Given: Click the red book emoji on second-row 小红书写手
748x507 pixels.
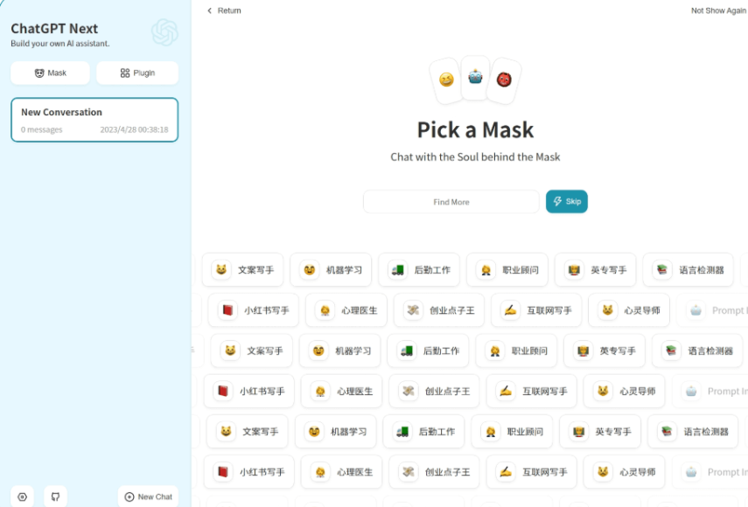Looking at the screenshot, I should coord(227,310).
